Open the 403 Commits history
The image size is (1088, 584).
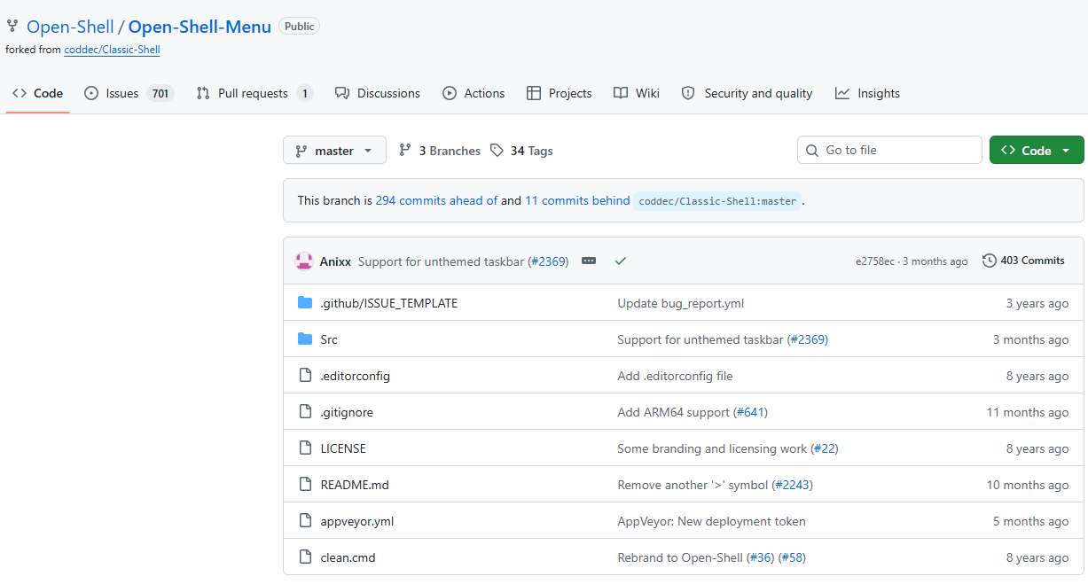click(x=1023, y=261)
